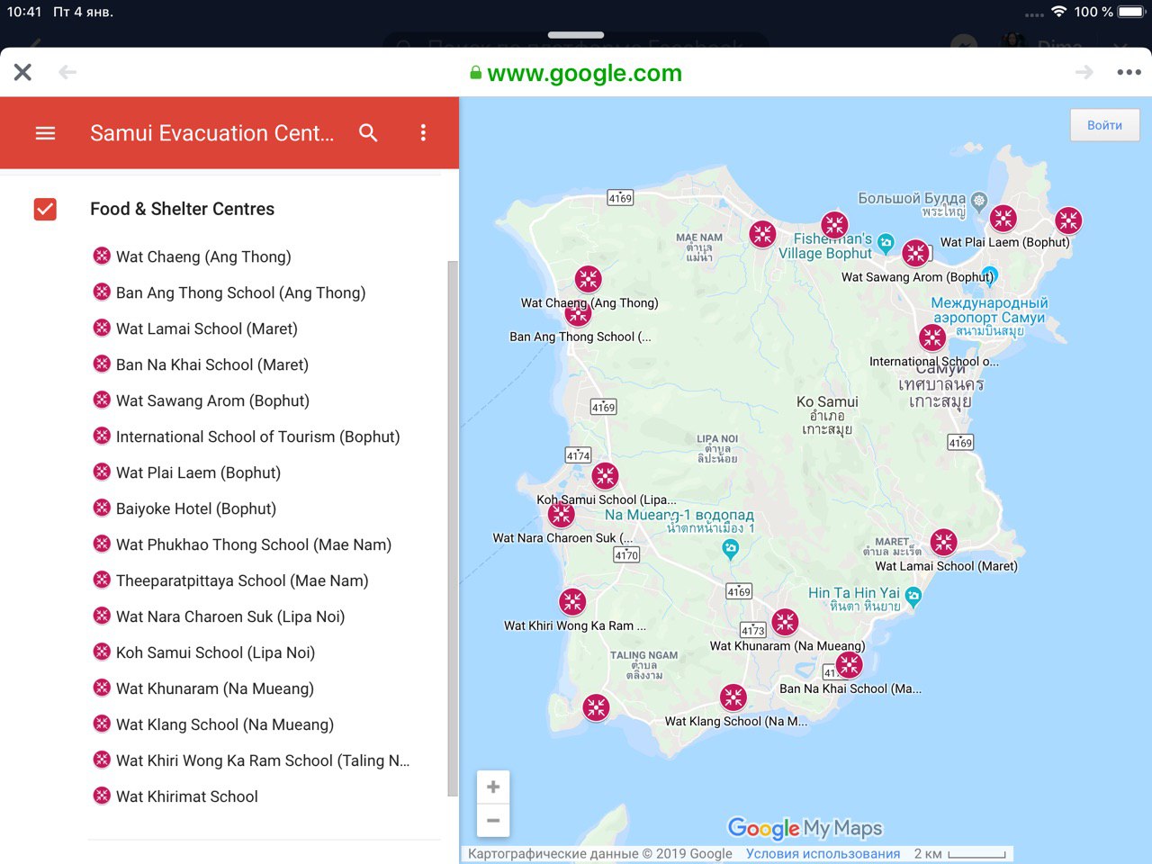Click the Ban Ang Thong School map marker
The height and width of the screenshot is (864, 1152).
tap(578, 315)
